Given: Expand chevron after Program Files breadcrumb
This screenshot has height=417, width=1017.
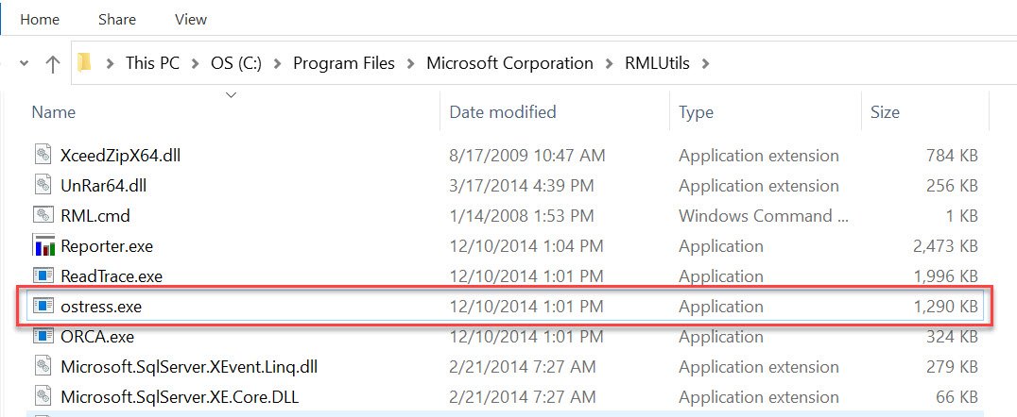Looking at the screenshot, I should pyautogui.click(x=410, y=63).
